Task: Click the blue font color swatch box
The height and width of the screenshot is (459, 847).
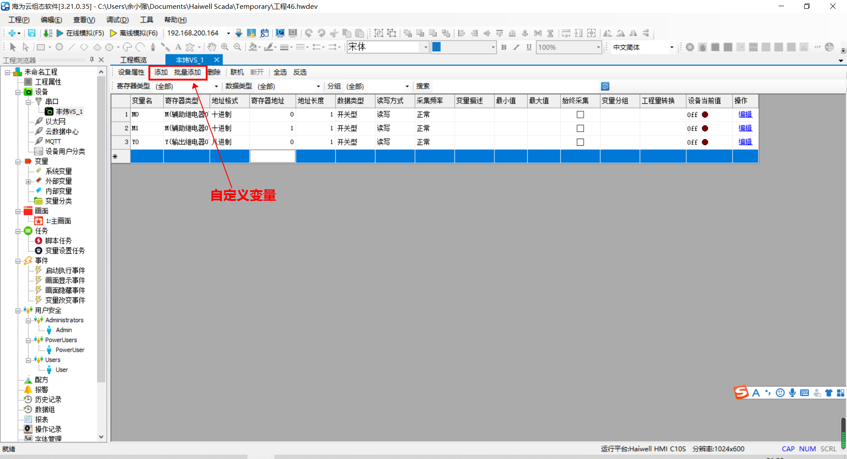Action: click(436, 47)
